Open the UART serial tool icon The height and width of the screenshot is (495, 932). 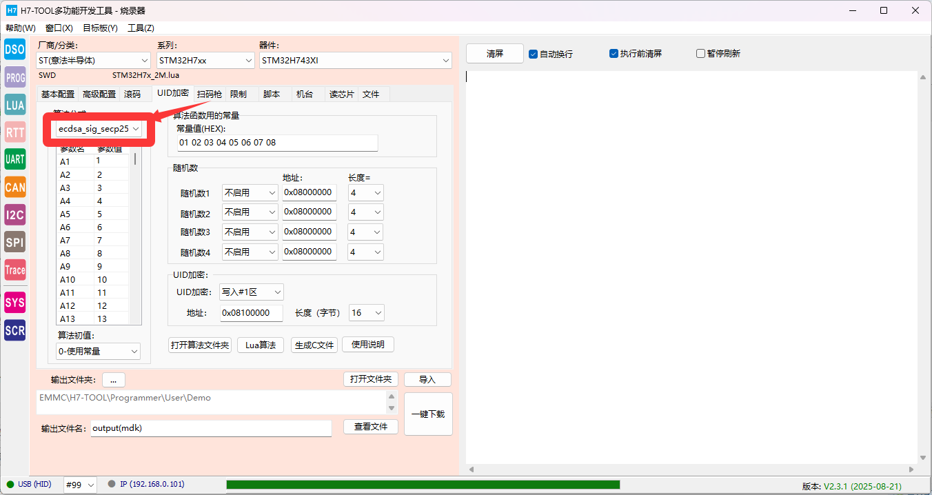(14, 159)
